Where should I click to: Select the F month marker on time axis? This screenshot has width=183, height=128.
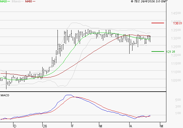click(x=72, y=126)
